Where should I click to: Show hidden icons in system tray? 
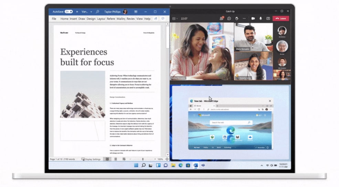(x=262, y=165)
